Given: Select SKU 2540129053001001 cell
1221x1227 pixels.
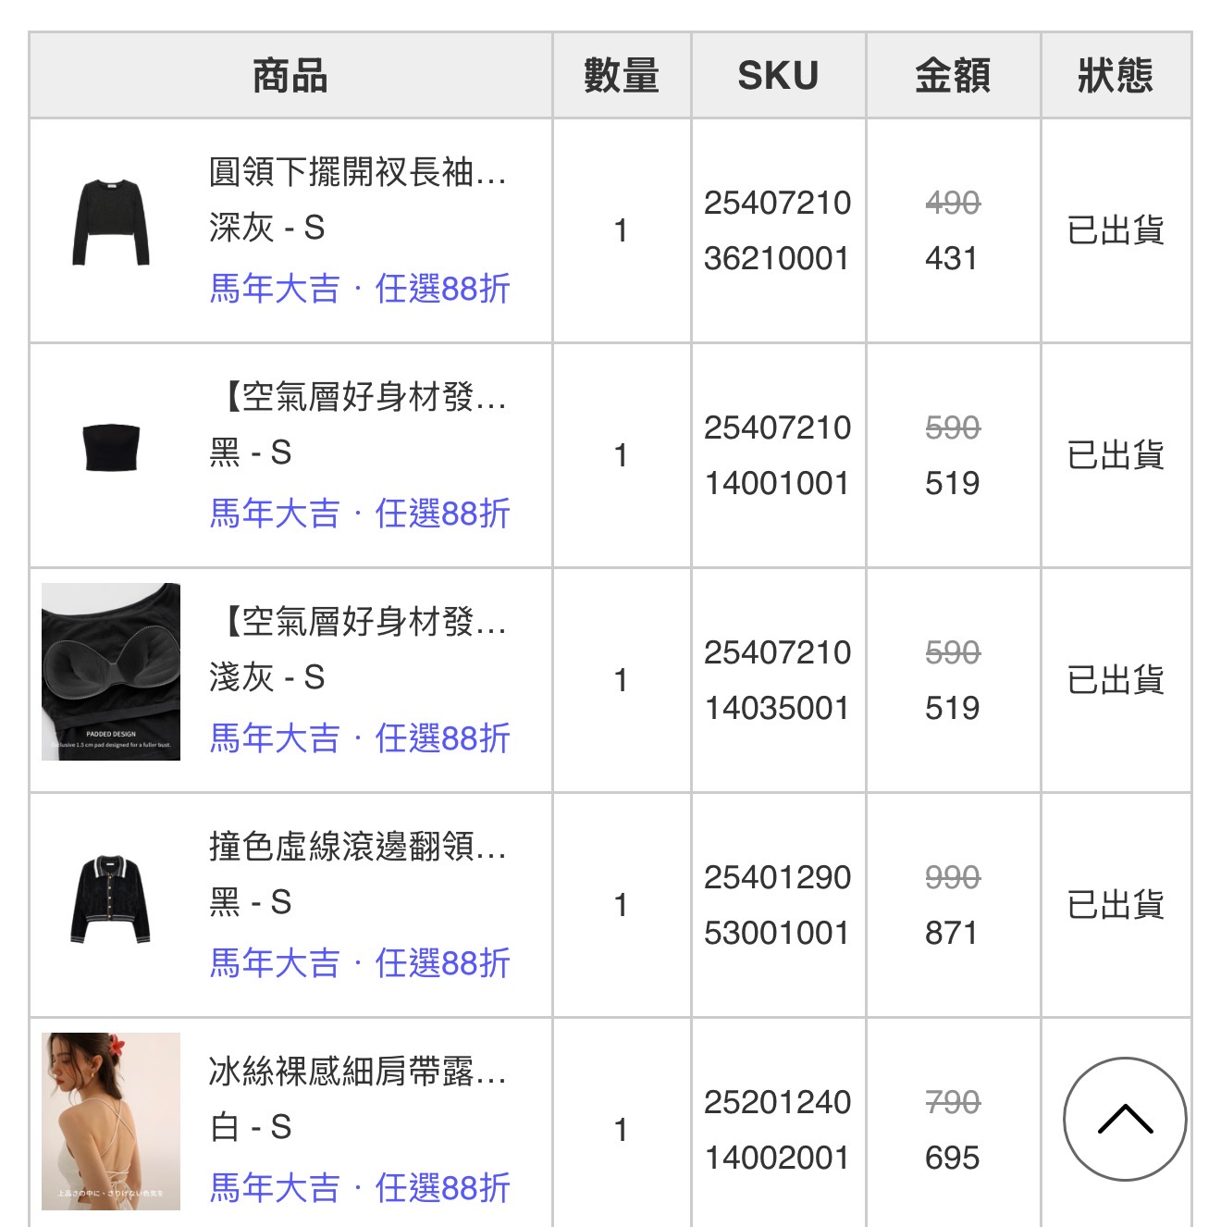Looking at the screenshot, I should coord(778,905).
